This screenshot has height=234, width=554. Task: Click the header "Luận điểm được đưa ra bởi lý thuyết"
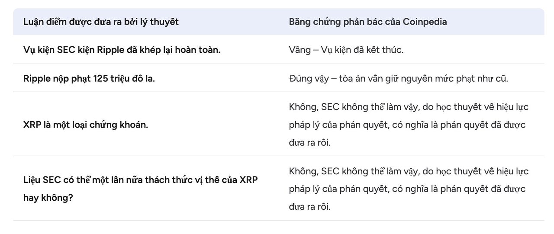click(101, 22)
